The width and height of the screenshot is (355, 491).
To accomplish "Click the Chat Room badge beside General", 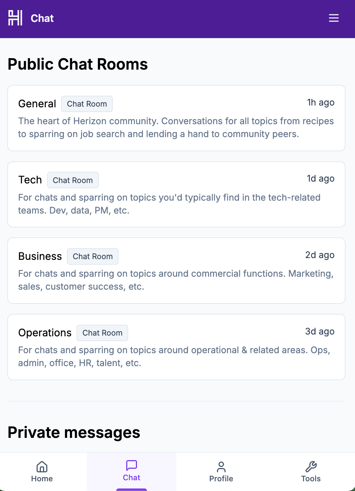I will click(x=87, y=104).
